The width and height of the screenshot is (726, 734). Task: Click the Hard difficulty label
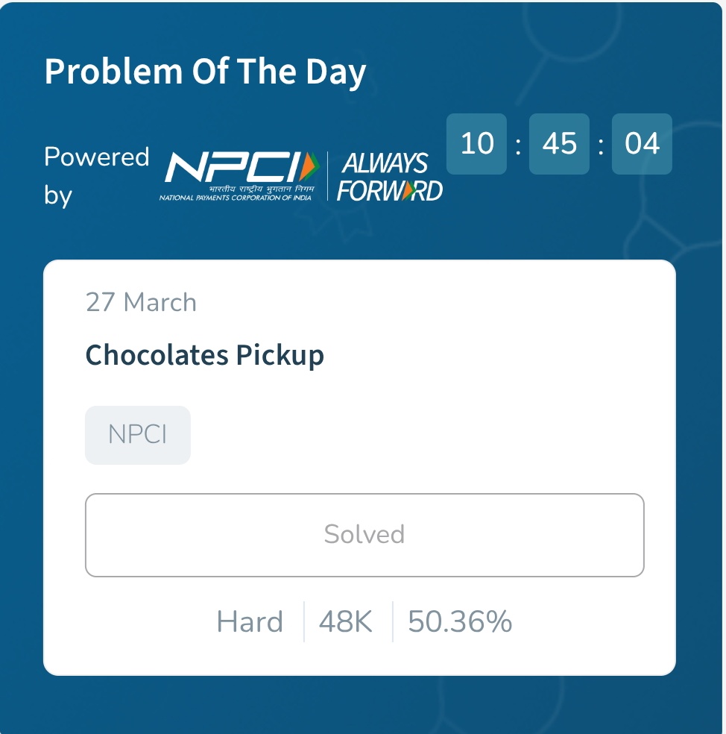(250, 621)
